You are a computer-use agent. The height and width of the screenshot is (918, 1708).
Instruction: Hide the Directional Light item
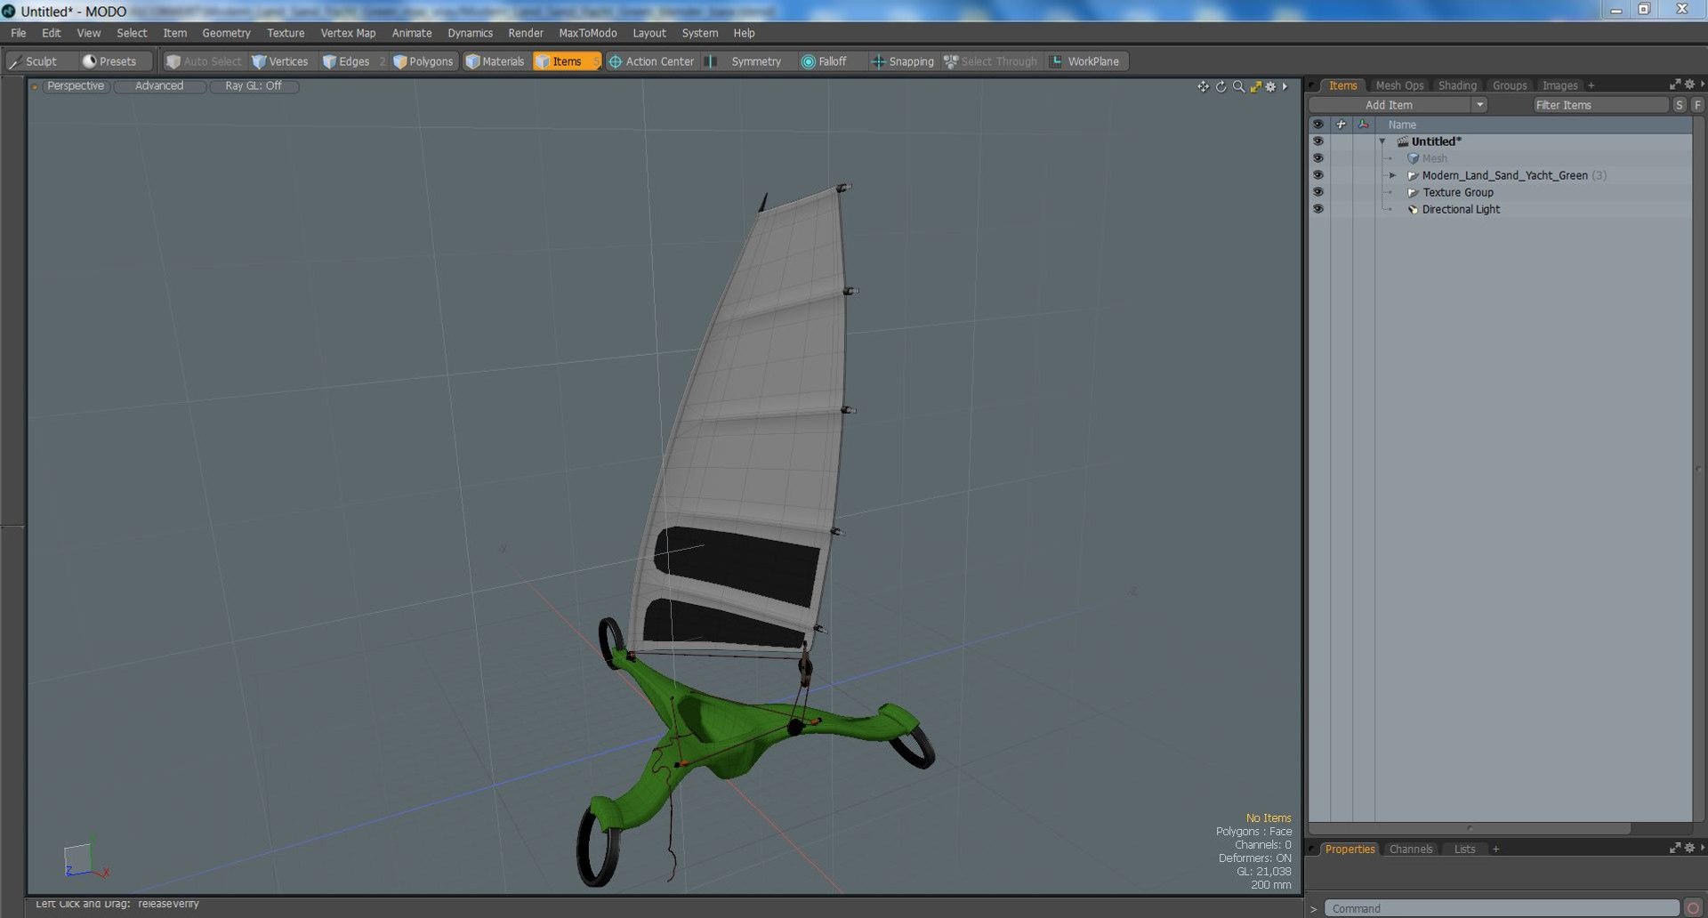coord(1318,209)
